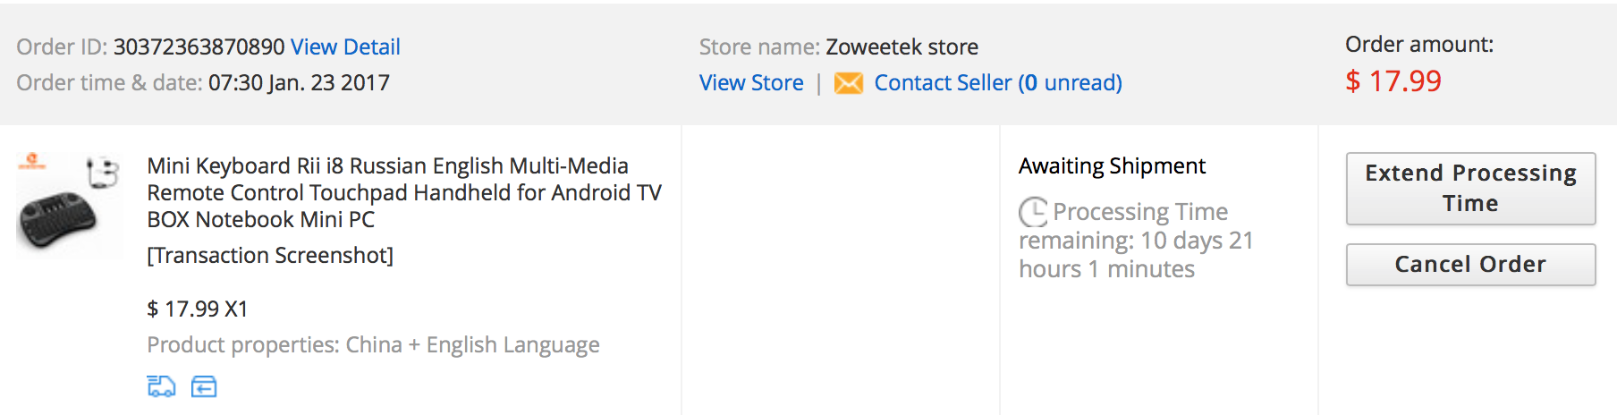Click the order ID number 30372363870890
The height and width of the screenshot is (415, 1617).
199,47
